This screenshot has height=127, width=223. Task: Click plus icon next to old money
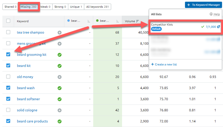[59, 77]
